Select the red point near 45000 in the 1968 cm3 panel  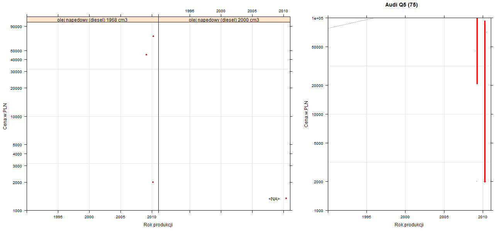146,55
